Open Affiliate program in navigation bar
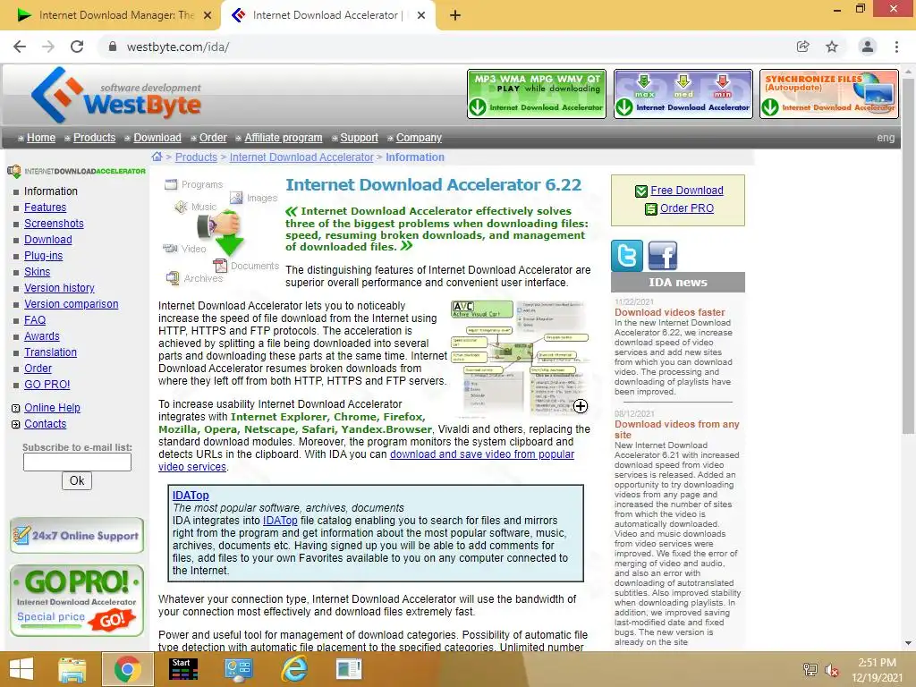 coord(284,137)
